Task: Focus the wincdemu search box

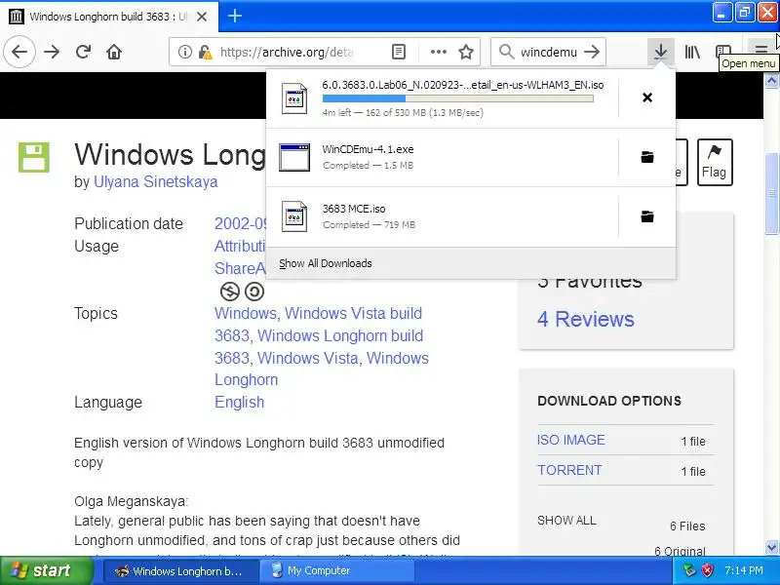Action: pyautogui.click(x=548, y=52)
